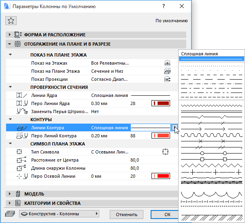Viewport: 245px width, 223px height.
Task: Select the small chevrons line type
Action: 211,206
